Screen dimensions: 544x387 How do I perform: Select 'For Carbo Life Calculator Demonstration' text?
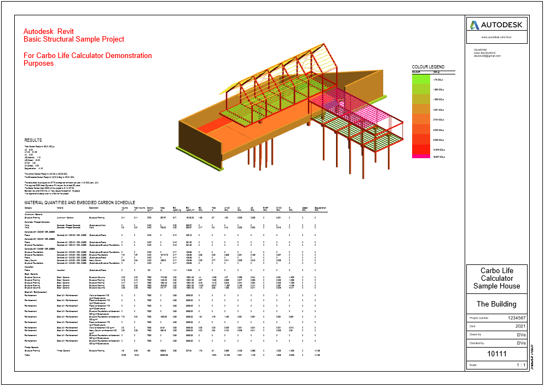pyautogui.click(x=88, y=55)
